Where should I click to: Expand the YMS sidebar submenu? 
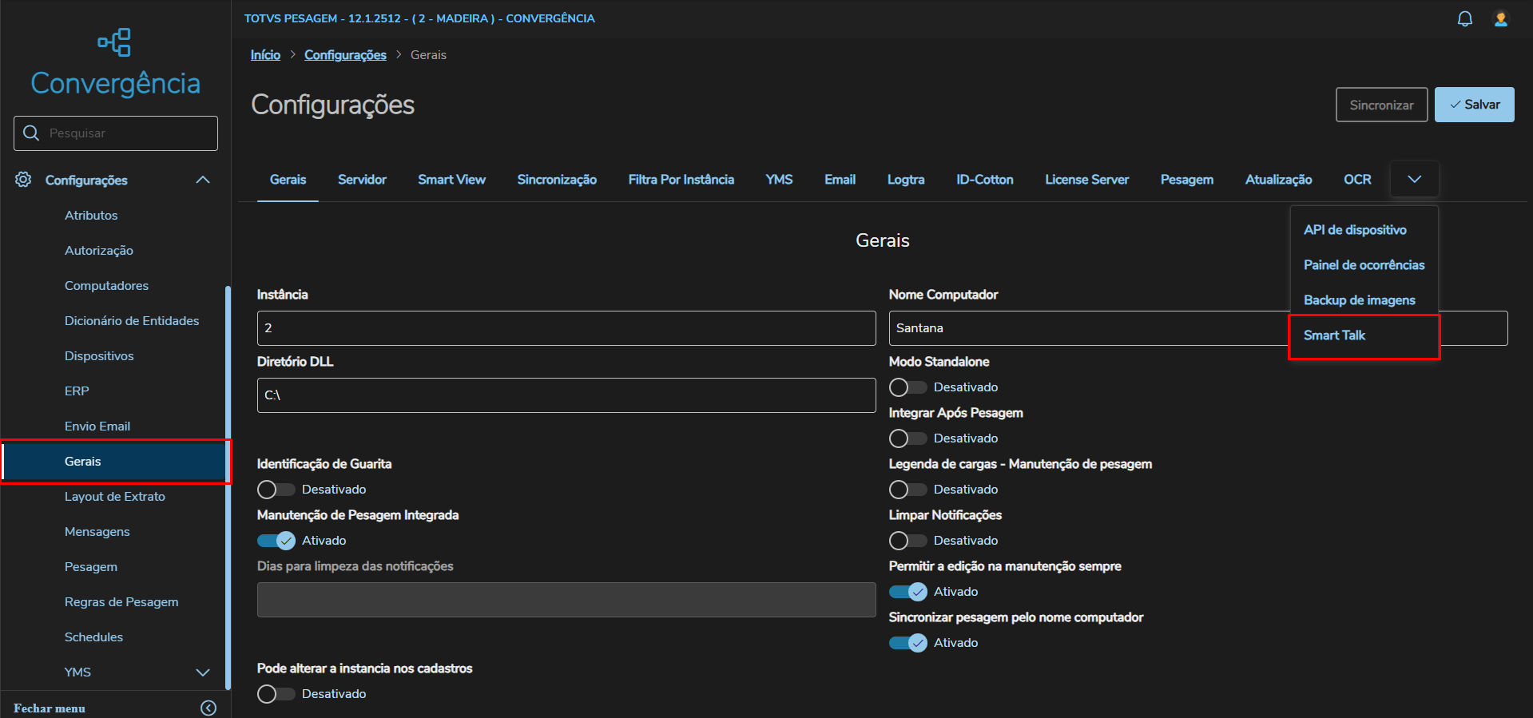[203, 672]
